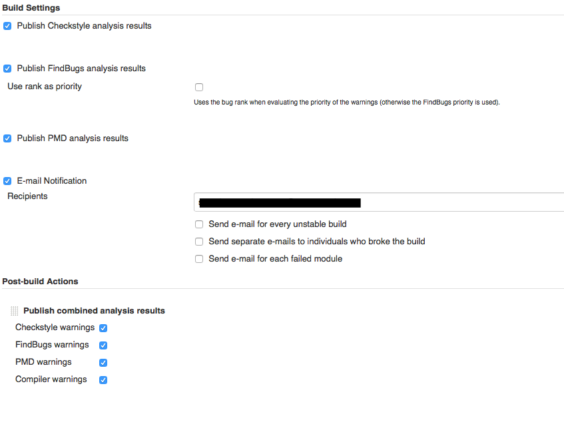Click the Use rank as priority label

[x=45, y=87]
